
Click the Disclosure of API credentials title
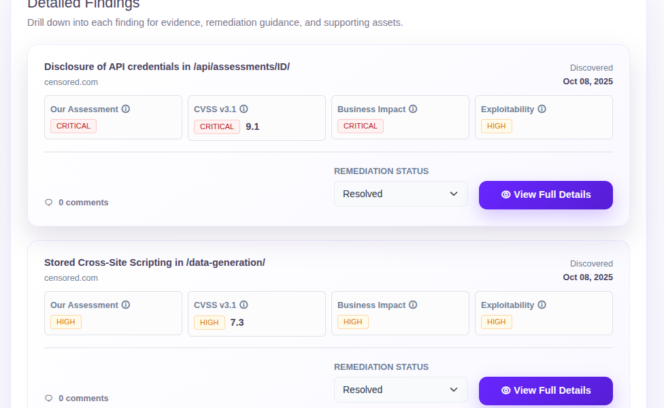pos(167,67)
